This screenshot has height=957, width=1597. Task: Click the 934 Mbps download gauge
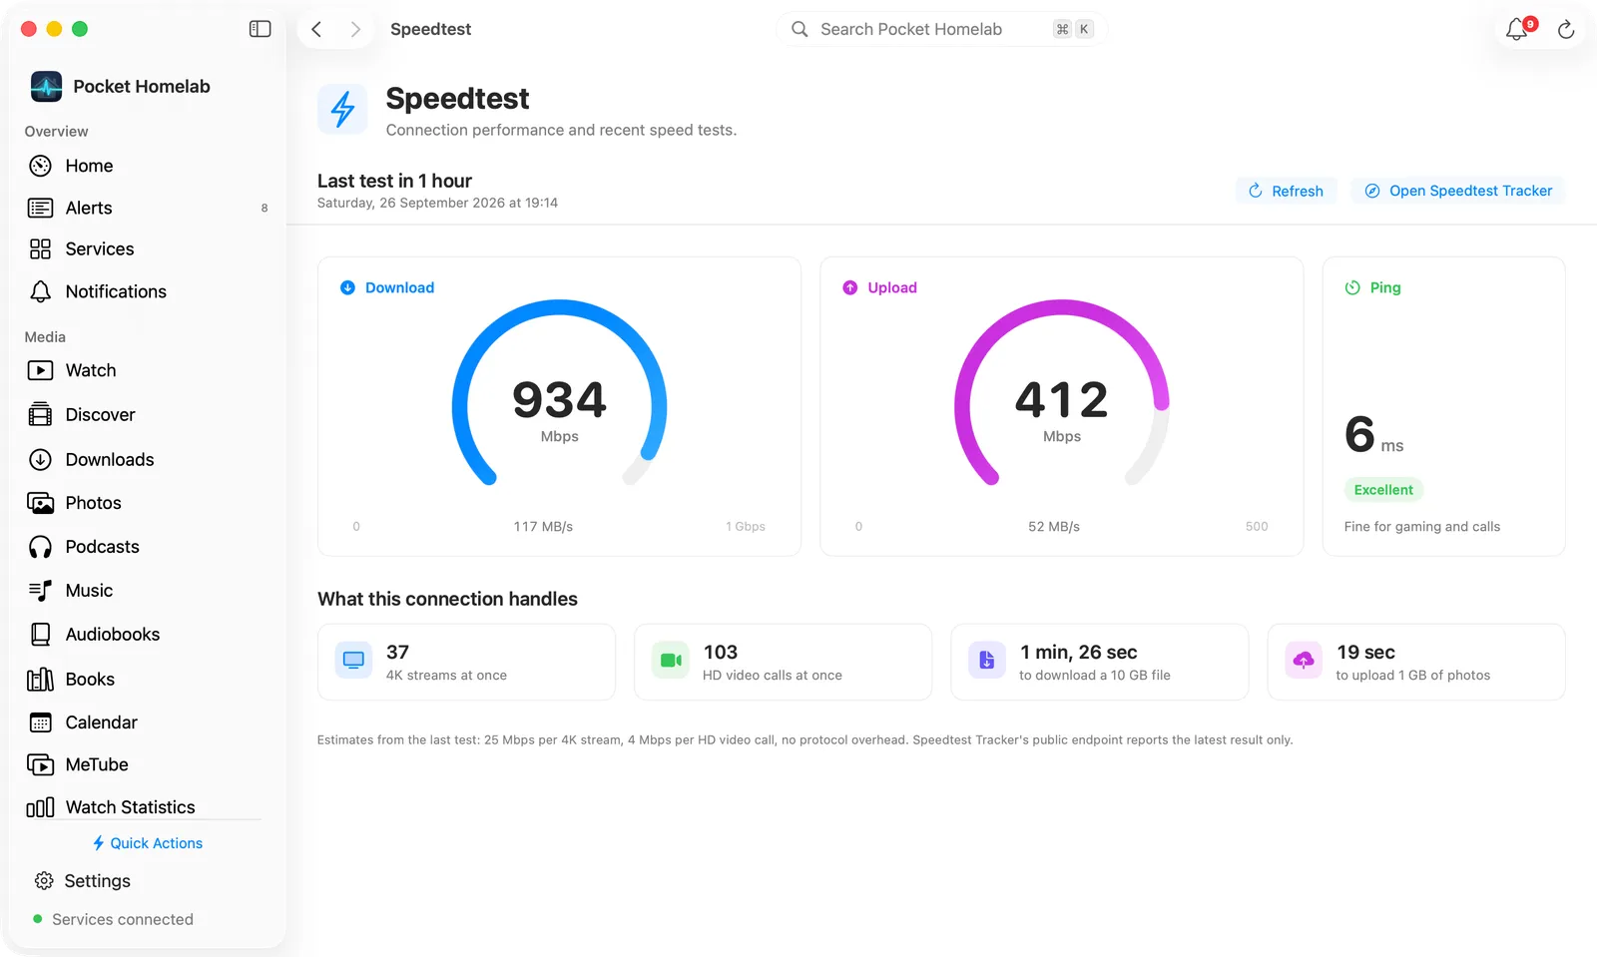(x=560, y=394)
